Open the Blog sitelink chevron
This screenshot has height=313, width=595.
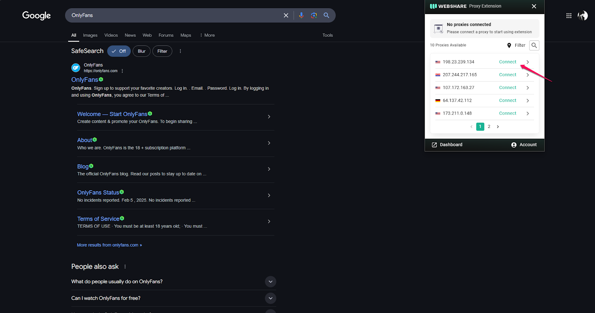coord(269,169)
